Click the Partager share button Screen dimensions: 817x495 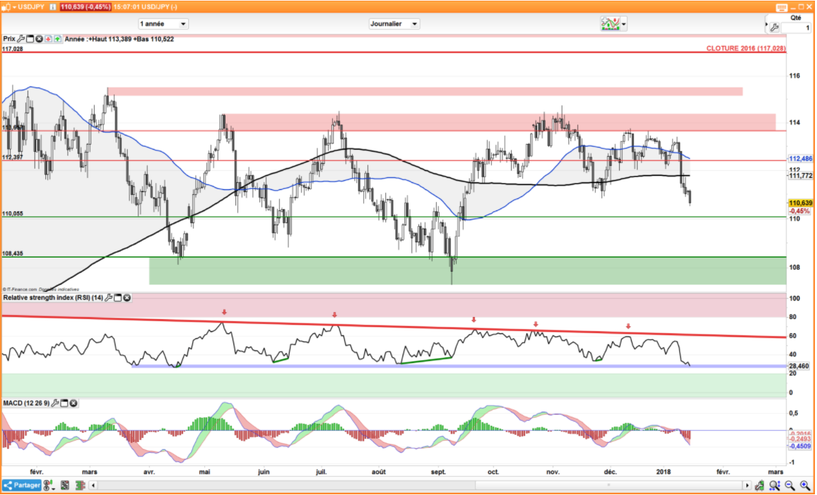tap(21, 485)
